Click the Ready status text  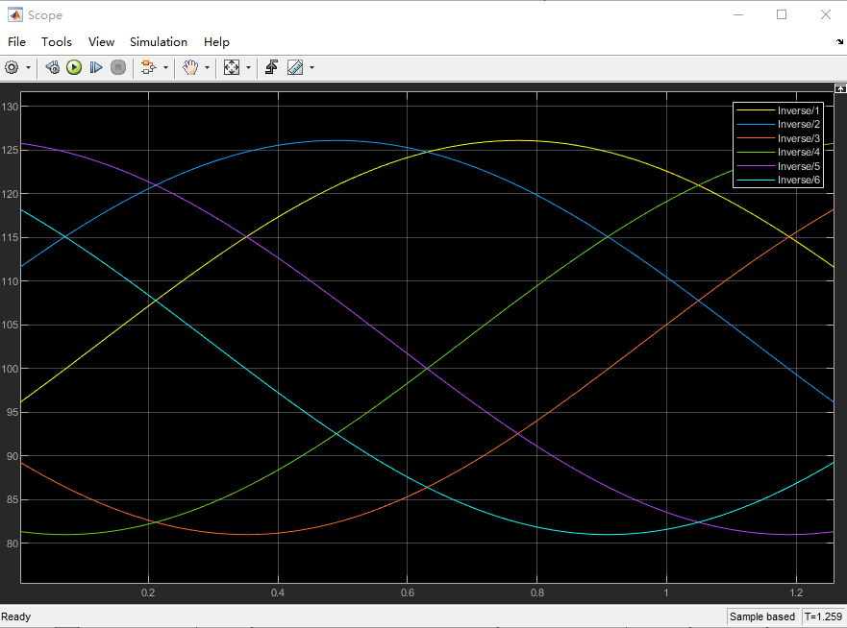[x=16, y=616]
